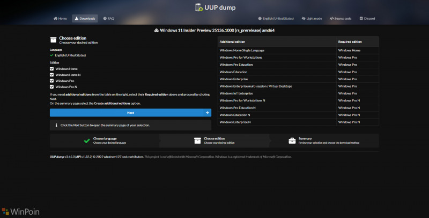Click the box icon in Choose edition step
The height and width of the screenshot is (218, 429).
click(197, 141)
